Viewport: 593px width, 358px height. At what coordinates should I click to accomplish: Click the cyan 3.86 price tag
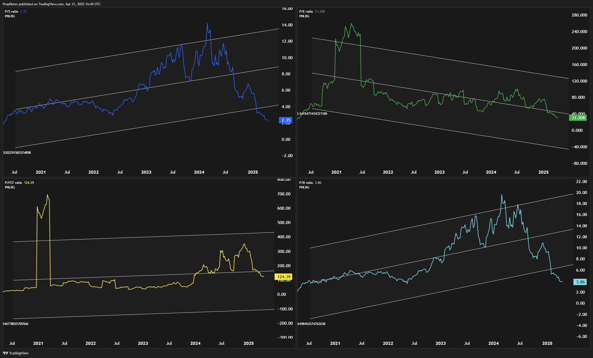point(580,282)
